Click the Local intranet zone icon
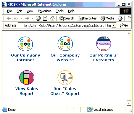The width and height of the screenshot is (134, 114). (x=90, y=110)
